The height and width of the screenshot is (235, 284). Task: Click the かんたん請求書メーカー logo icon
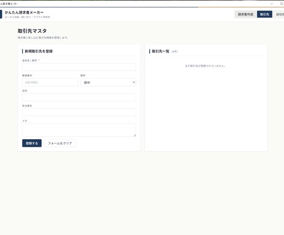click(x=1, y=14)
